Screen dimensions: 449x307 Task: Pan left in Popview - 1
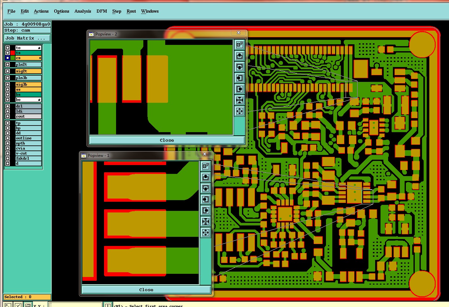click(206, 200)
